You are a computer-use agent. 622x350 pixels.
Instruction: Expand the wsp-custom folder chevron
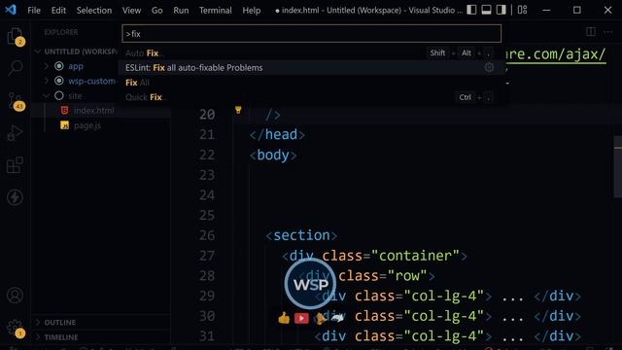tap(46, 81)
